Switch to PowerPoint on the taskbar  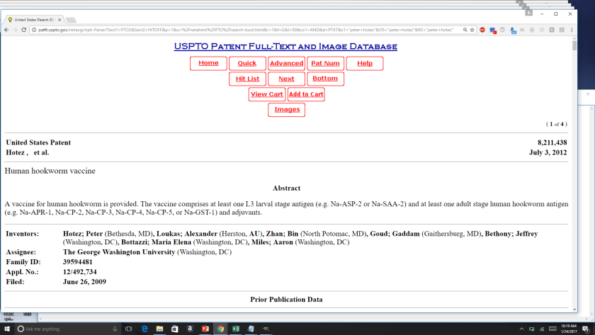pyautogui.click(x=205, y=329)
